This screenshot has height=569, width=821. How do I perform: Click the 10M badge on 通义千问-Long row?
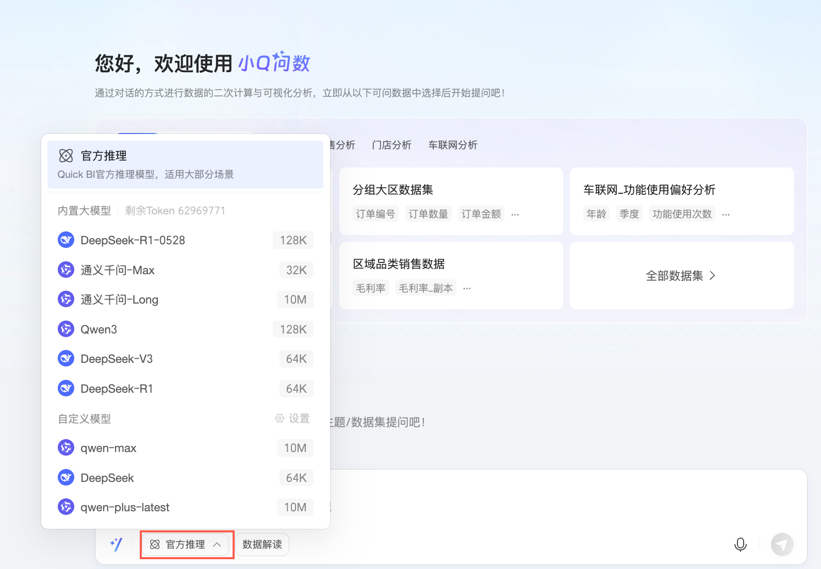pos(295,299)
